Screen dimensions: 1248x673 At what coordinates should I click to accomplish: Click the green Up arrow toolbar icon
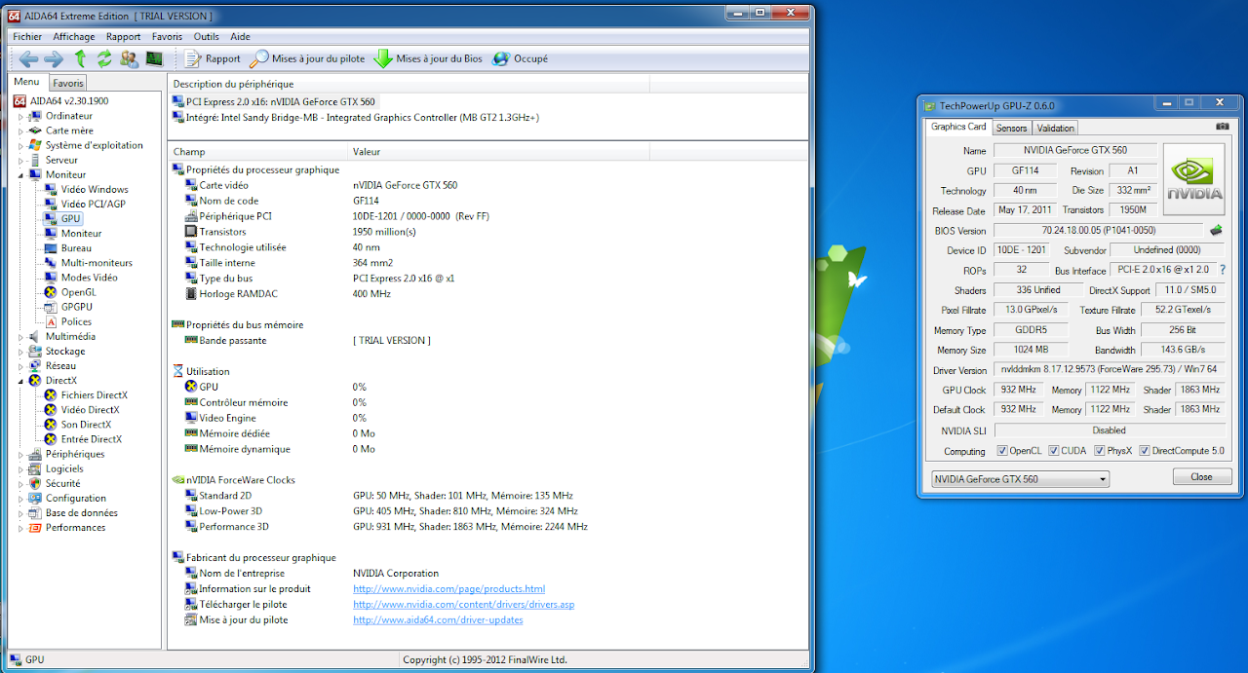tap(80, 58)
